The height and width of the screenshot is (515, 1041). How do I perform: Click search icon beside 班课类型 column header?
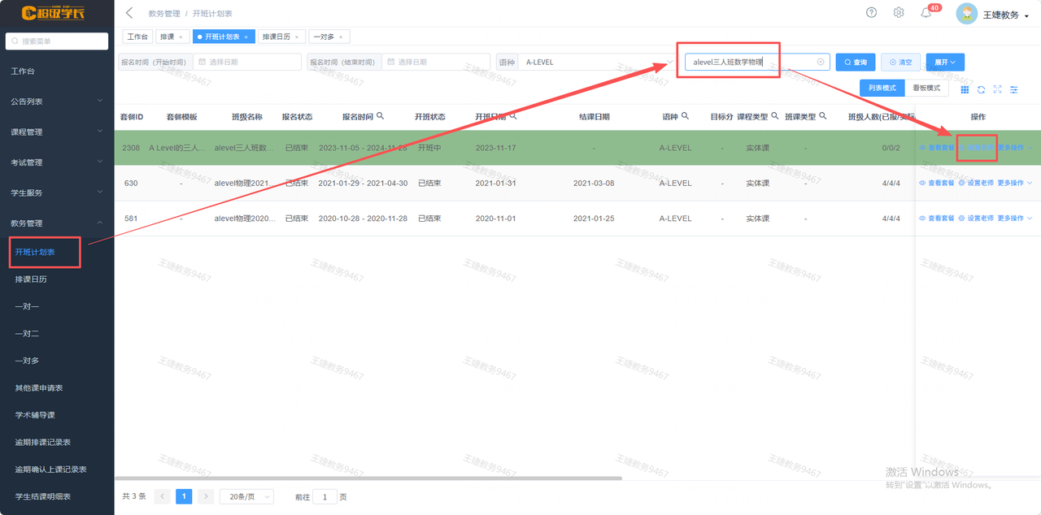click(823, 116)
